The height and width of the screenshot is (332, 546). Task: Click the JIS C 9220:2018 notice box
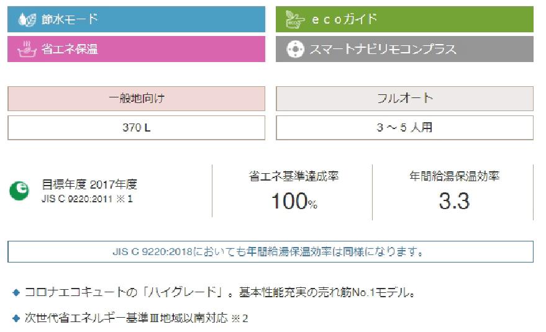pyautogui.click(x=270, y=251)
